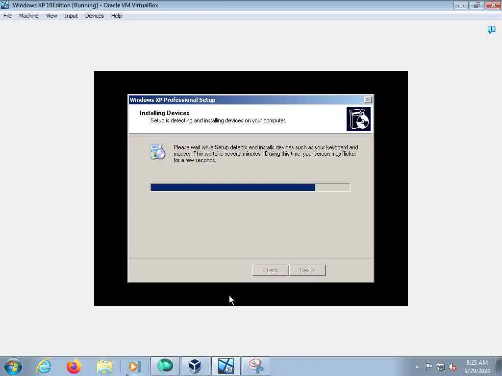Open the Input menu
Screen dimensions: 502x376
71,16
